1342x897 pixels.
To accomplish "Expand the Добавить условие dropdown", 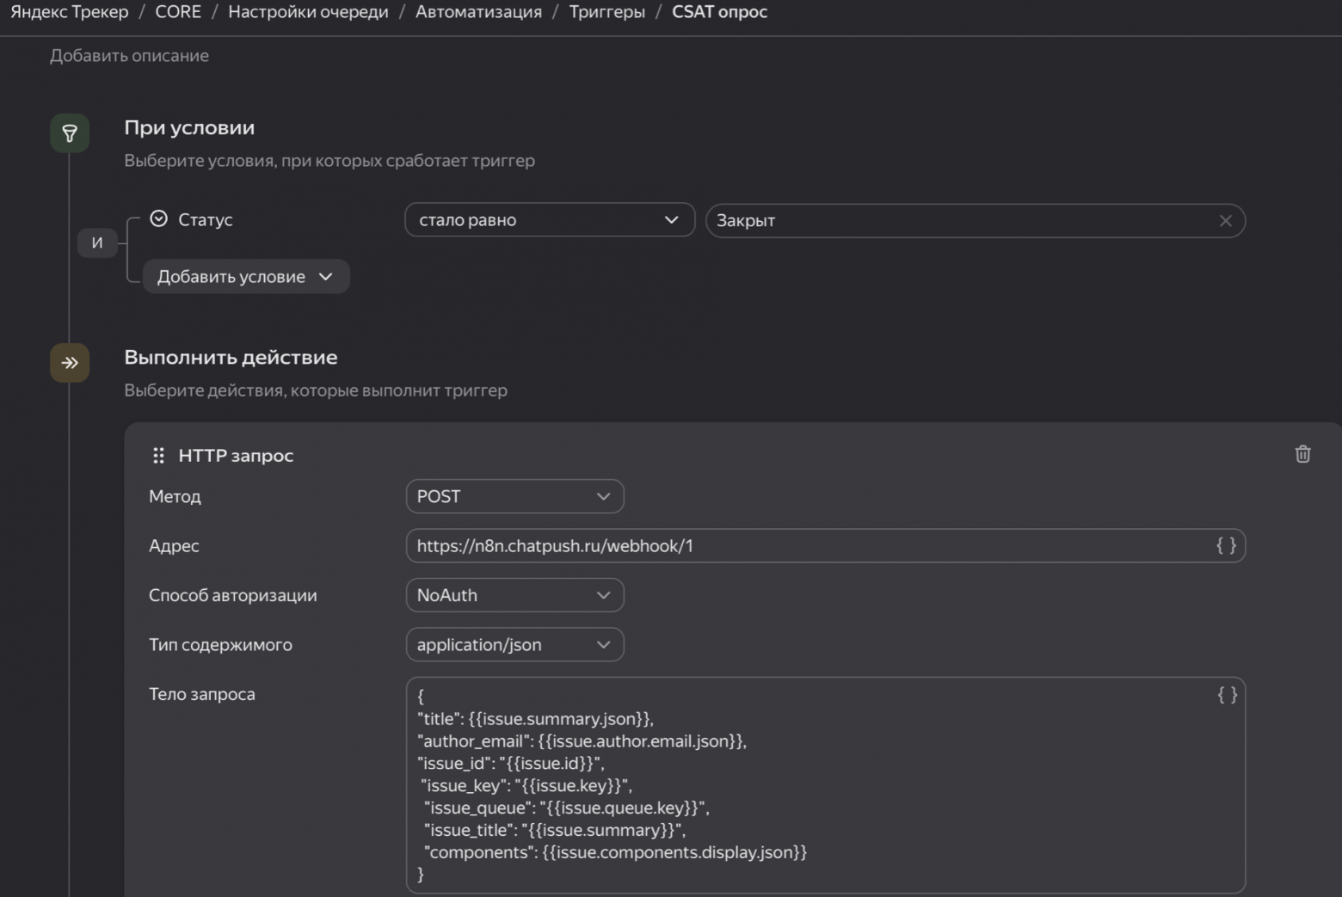I will tap(245, 277).
